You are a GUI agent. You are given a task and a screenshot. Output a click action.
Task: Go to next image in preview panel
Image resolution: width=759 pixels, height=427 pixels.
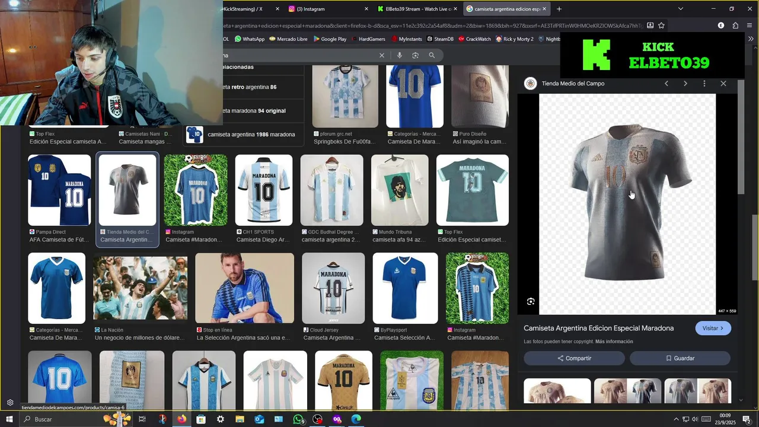click(685, 84)
